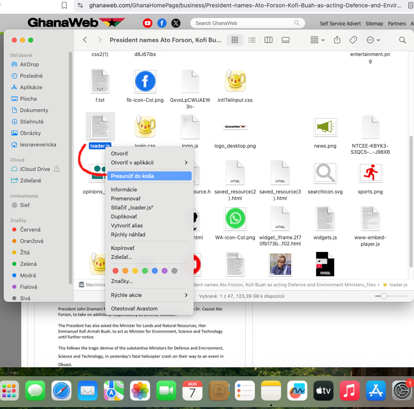Choose 'Presunúť do koša' from context menu
This screenshot has width=414, height=409.
[149, 176]
